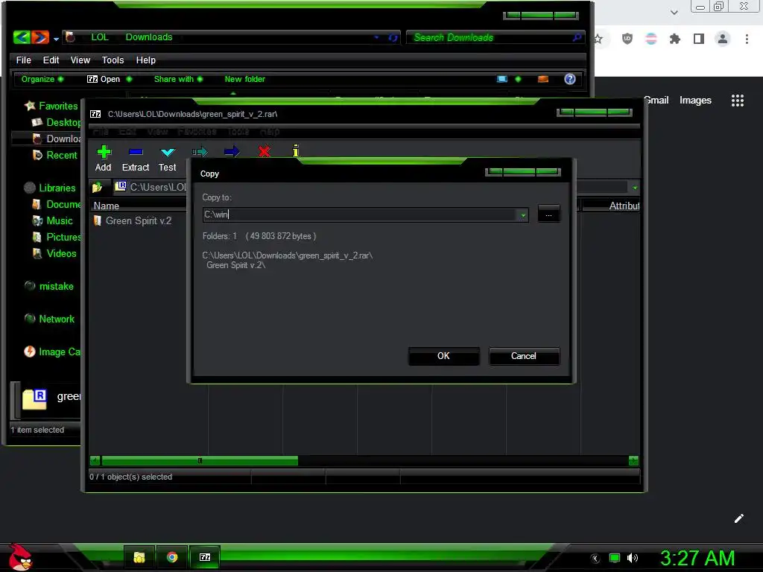Image resolution: width=763 pixels, height=572 pixels.
Task: Click the Back arrow in Explorer window
Action: click(x=22, y=37)
